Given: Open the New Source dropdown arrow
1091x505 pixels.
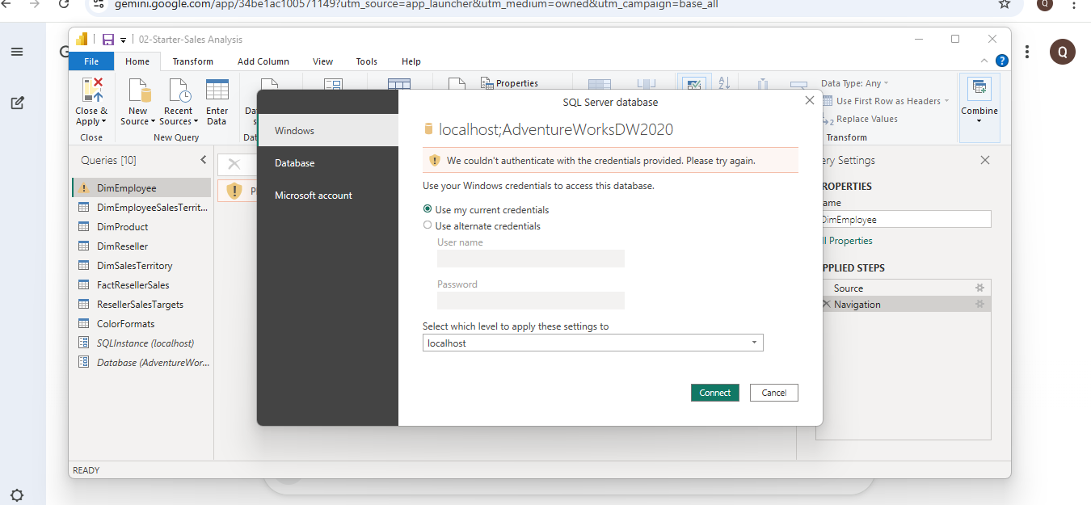Looking at the screenshot, I should click(x=152, y=122).
